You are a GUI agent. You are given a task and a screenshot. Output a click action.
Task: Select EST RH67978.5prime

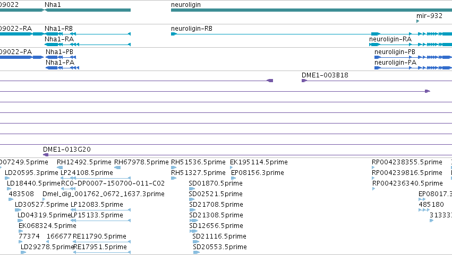pyautogui.click(x=141, y=162)
